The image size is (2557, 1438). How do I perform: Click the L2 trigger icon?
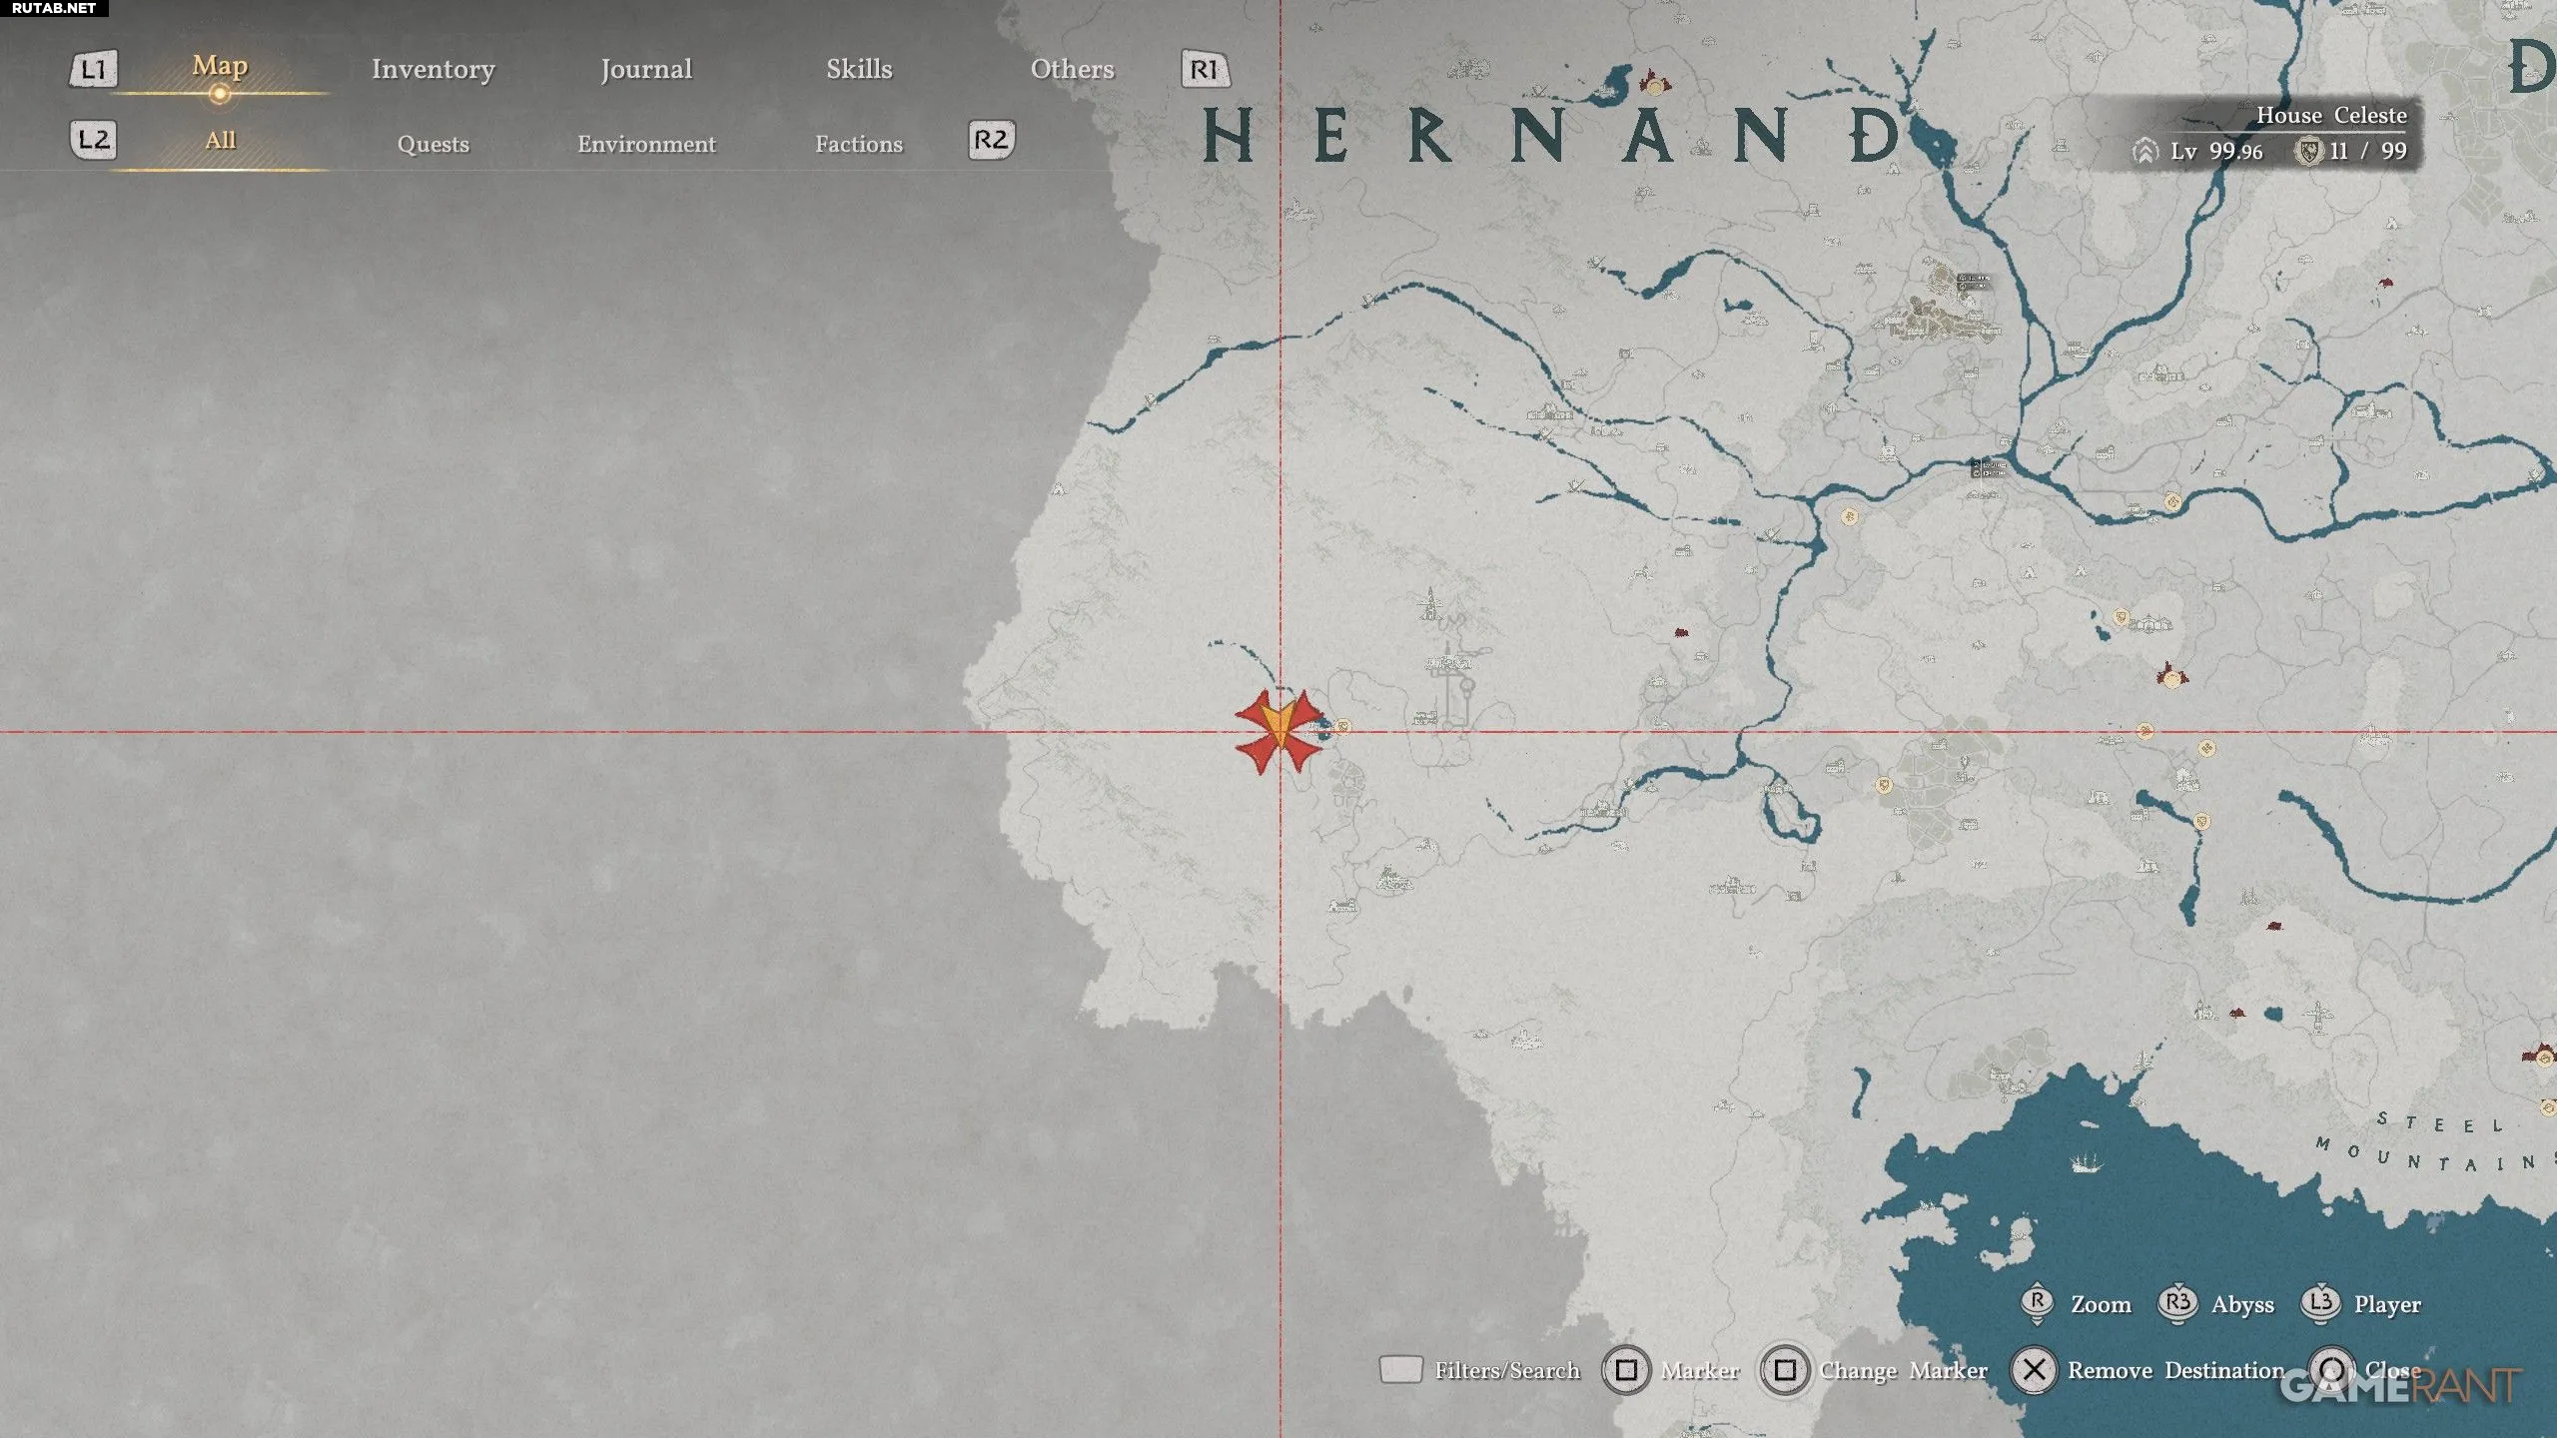[x=93, y=140]
